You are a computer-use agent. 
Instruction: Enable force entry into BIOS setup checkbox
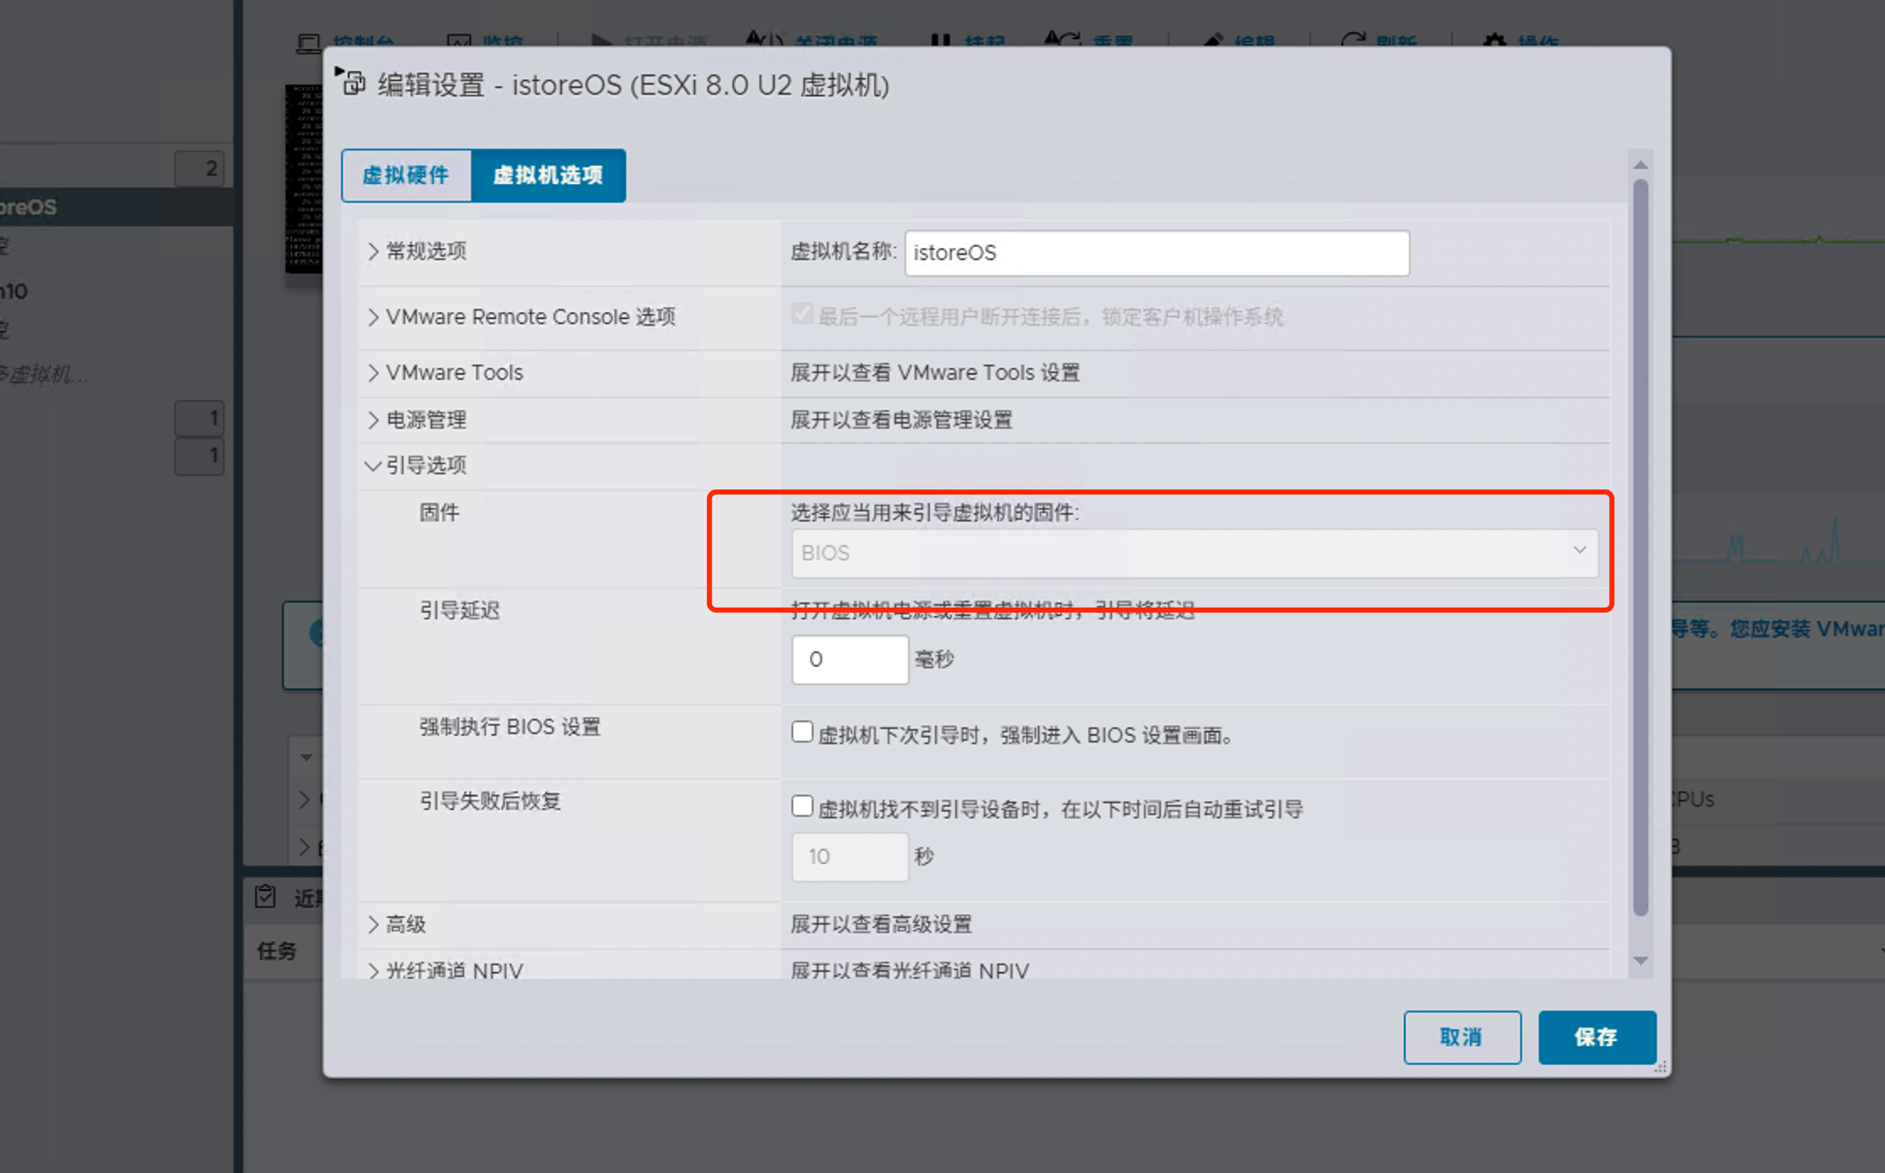[x=802, y=732]
